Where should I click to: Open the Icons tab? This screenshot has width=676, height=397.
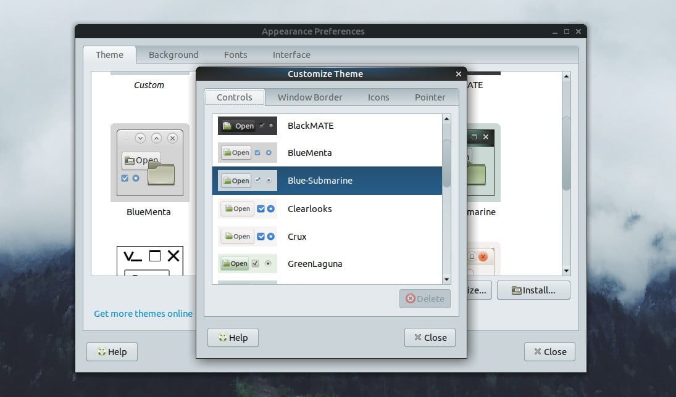[378, 97]
